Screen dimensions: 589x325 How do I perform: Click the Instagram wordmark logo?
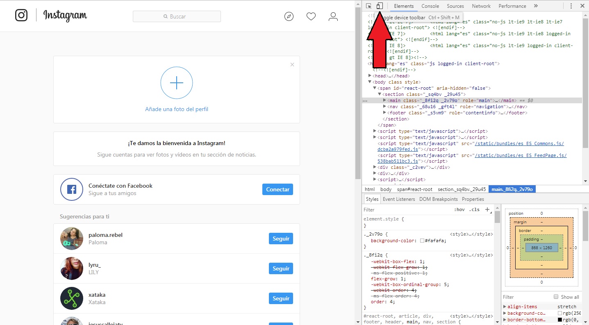(65, 16)
